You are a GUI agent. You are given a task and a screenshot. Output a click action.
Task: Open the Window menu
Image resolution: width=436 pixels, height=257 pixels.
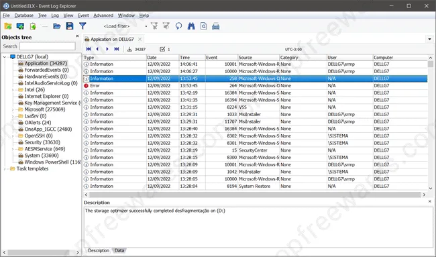point(126,15)
